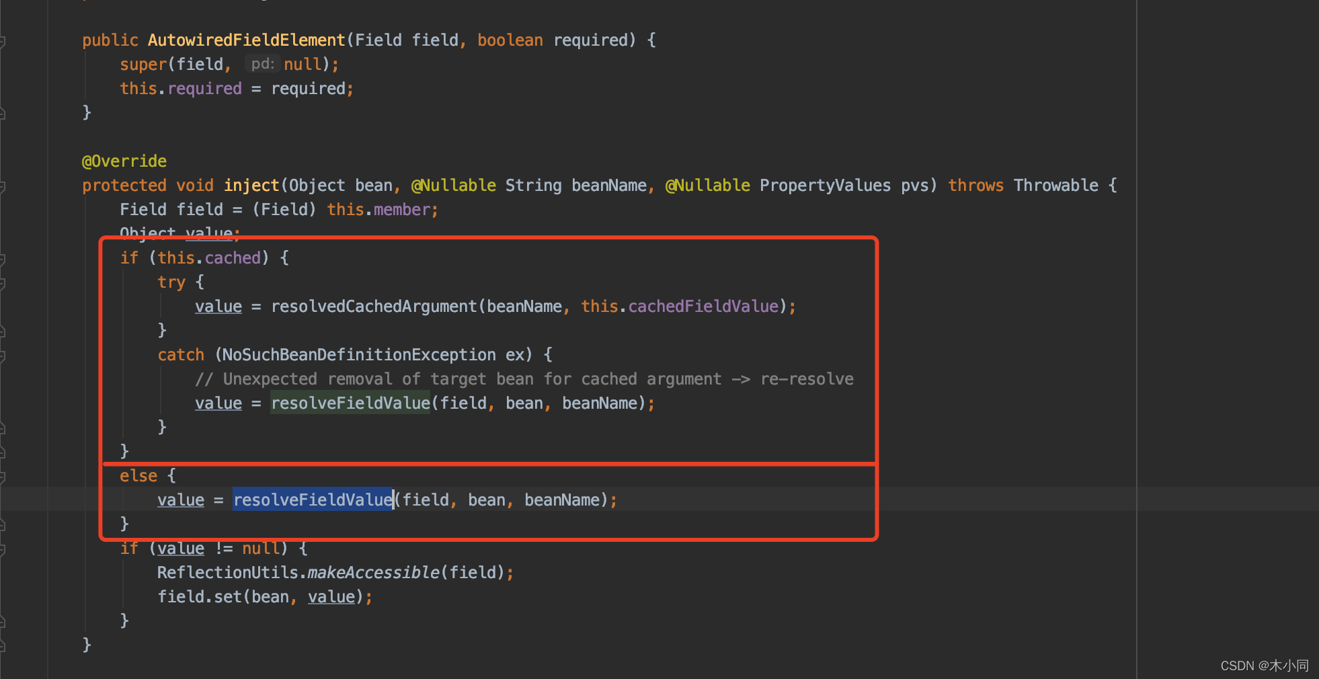1319x679 pixels.
Task: Click the Throwable type name
Action: pos(1056,186)
